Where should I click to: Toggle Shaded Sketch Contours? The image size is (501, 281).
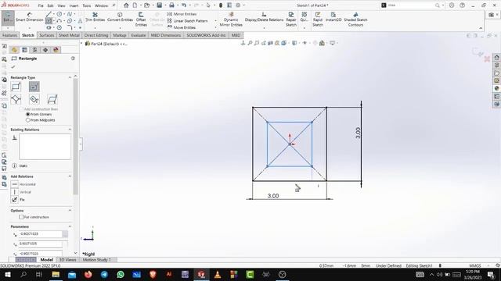355,20
